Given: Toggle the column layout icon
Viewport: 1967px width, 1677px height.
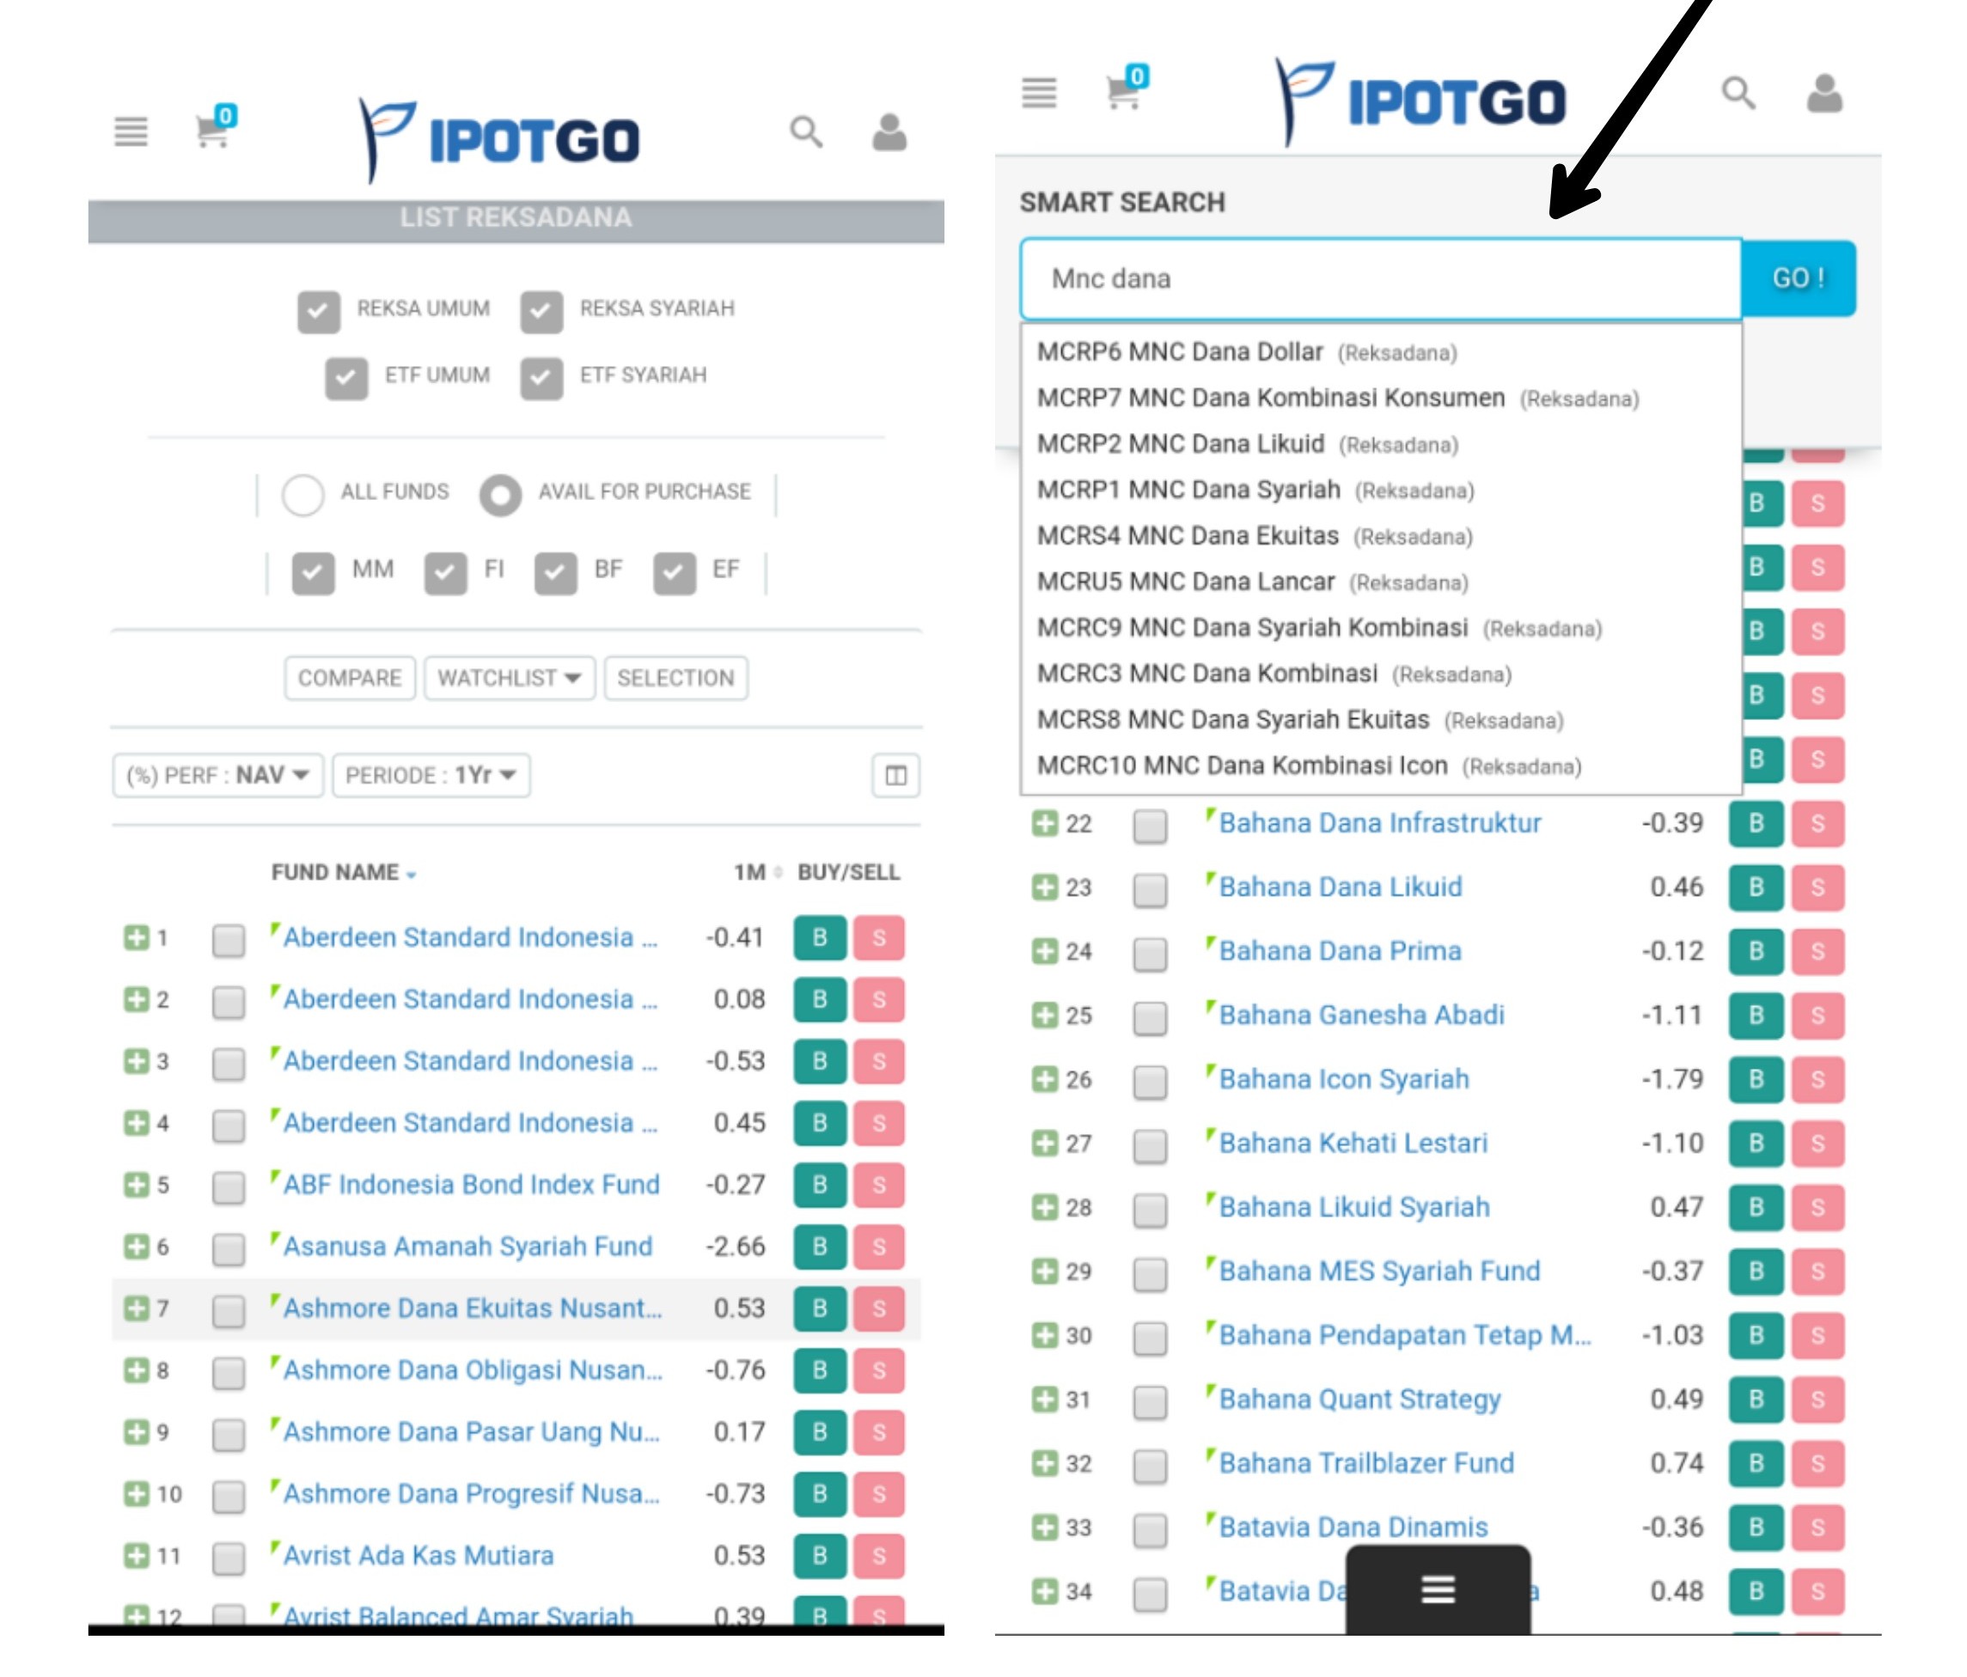Looking at the screenshot, I should [895, 776].
